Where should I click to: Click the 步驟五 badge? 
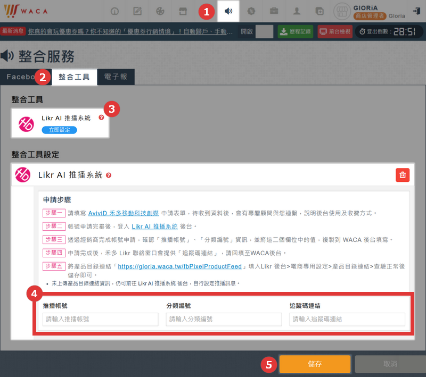point(54,266)
